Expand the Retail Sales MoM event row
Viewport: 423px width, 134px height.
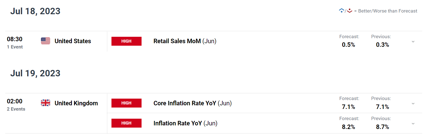413,42
